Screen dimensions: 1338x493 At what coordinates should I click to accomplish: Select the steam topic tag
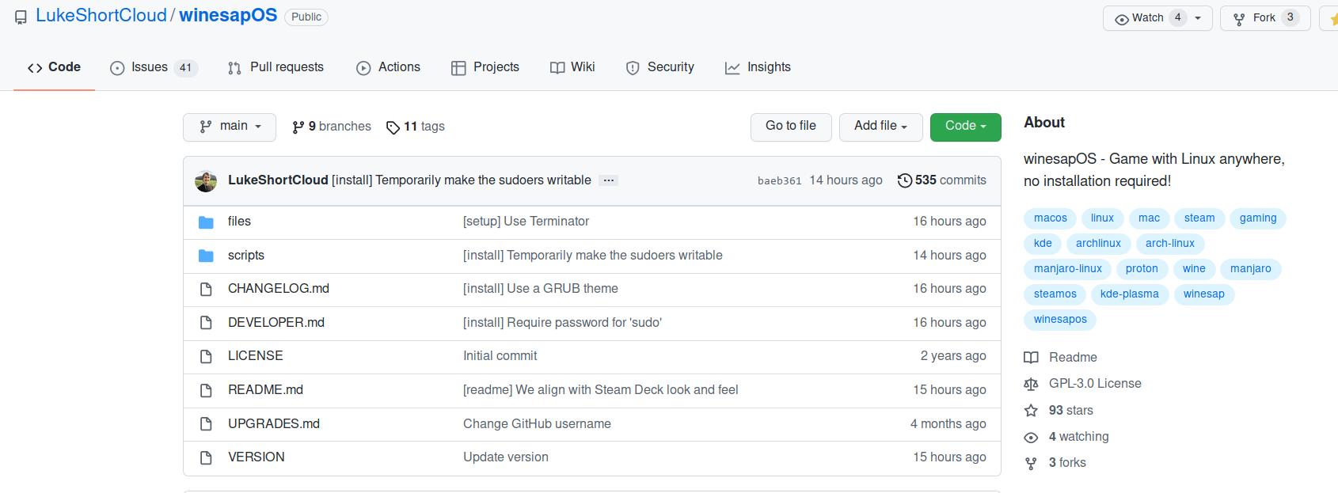coord(1199,218)
